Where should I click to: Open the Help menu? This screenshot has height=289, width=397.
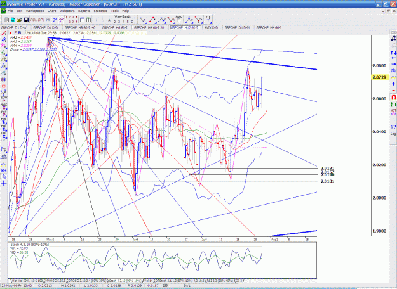pyautogui.click(x=126, y=11)
